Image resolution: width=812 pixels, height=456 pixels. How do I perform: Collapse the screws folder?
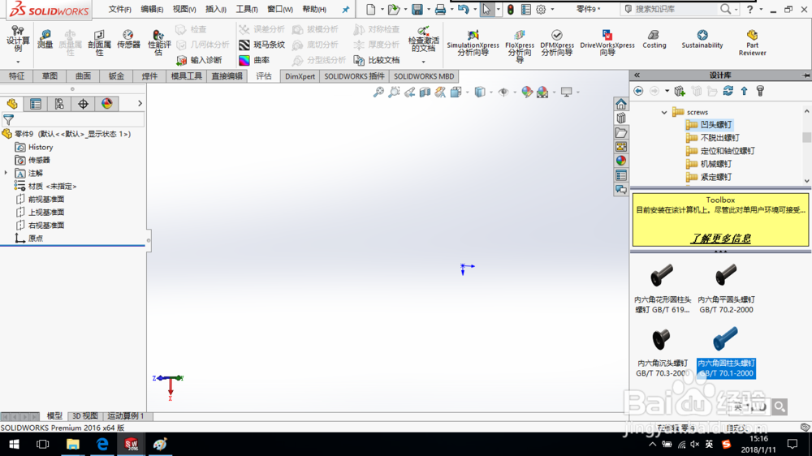click(664, 112)
